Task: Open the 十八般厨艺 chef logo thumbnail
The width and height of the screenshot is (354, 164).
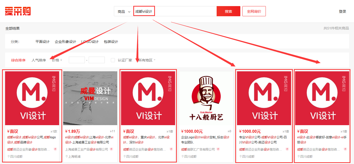Action: click(206, 98)
